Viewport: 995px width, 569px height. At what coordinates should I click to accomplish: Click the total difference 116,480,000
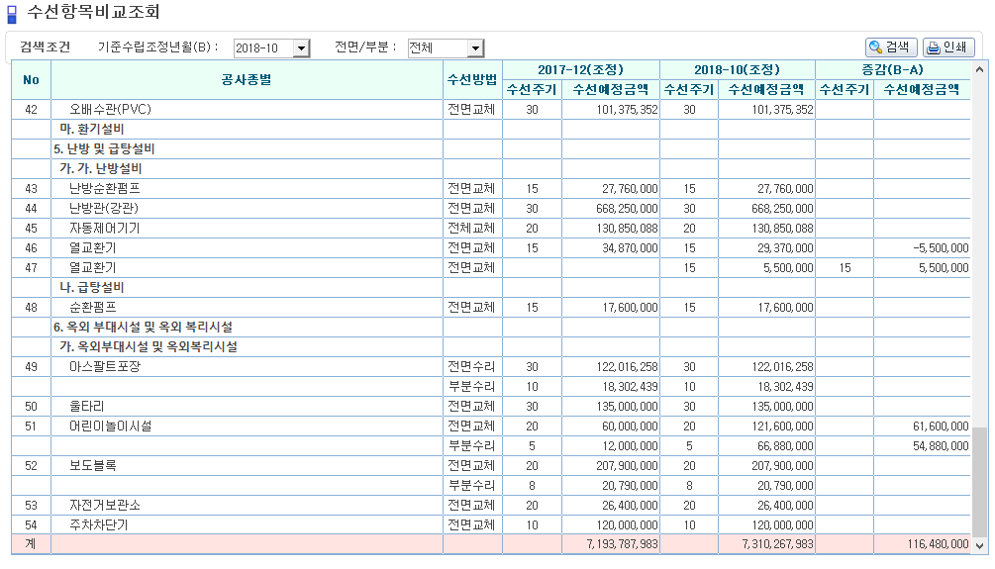(x=938, y=544)
